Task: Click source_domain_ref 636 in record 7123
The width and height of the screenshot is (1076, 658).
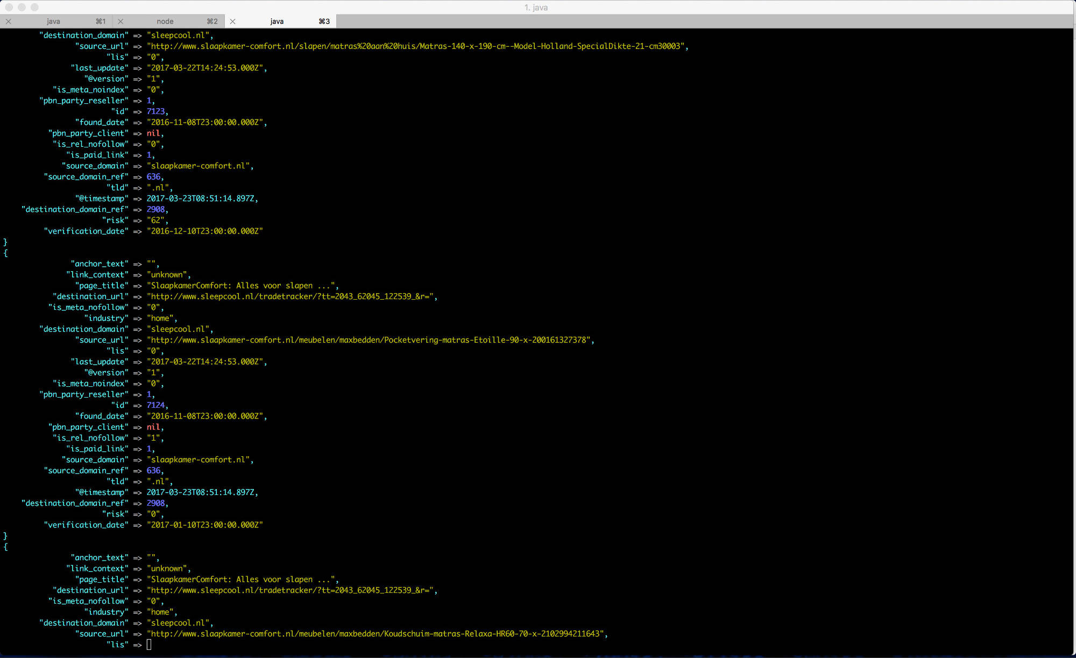Action: point(153,176)
